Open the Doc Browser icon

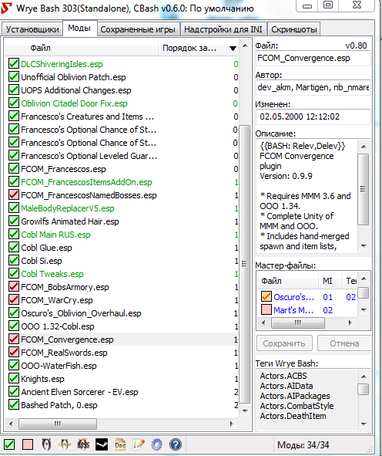click(120, 444)
